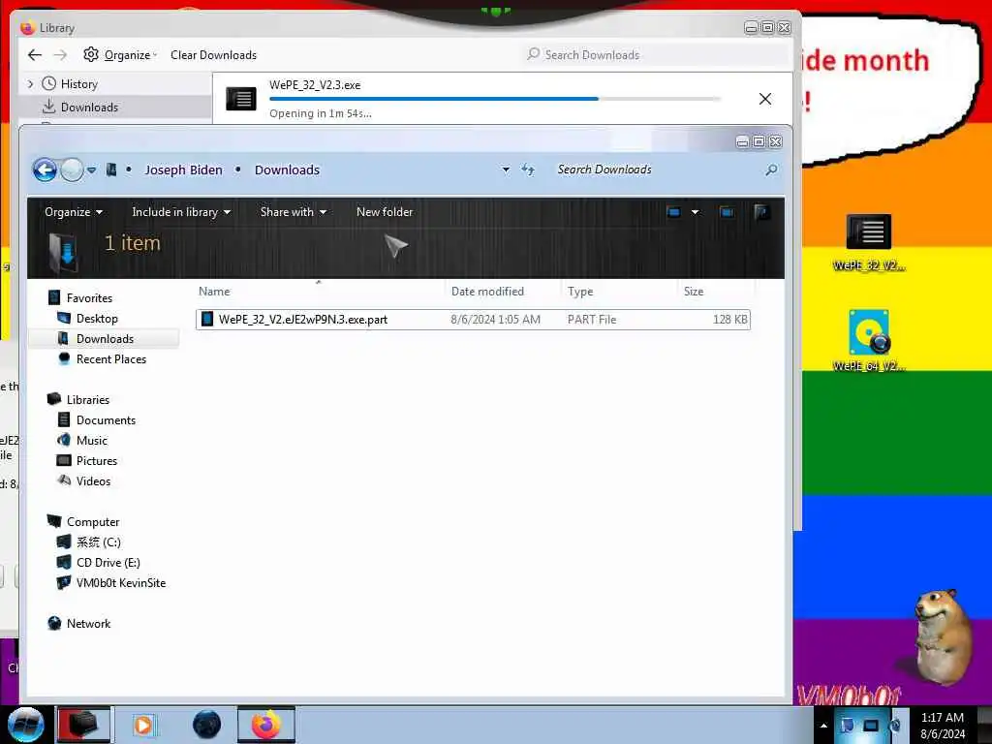992x744 pixels.
Task: Click the taskbar clock showing 1:17 AM
Action: [943, 726]
